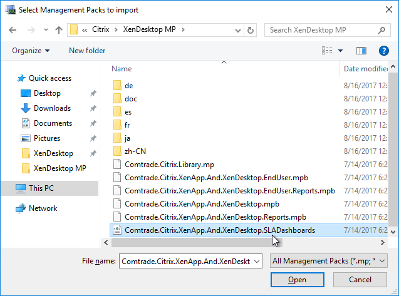Change the file view layout icon

327,51
